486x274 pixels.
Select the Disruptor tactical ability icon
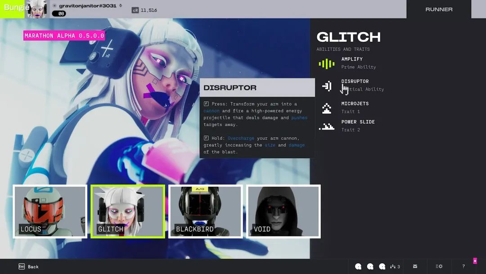pos(327,85)
